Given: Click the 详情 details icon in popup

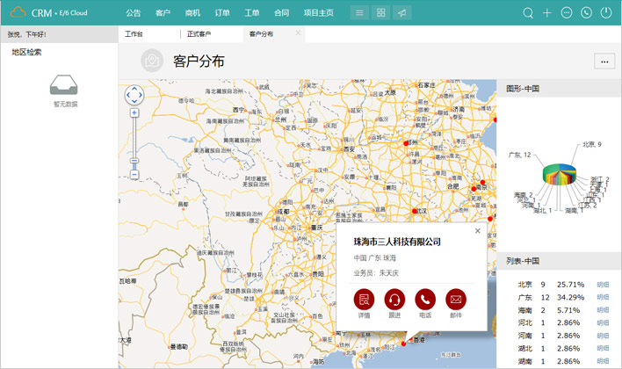Looking at the screenshot, I should [364, 299].
